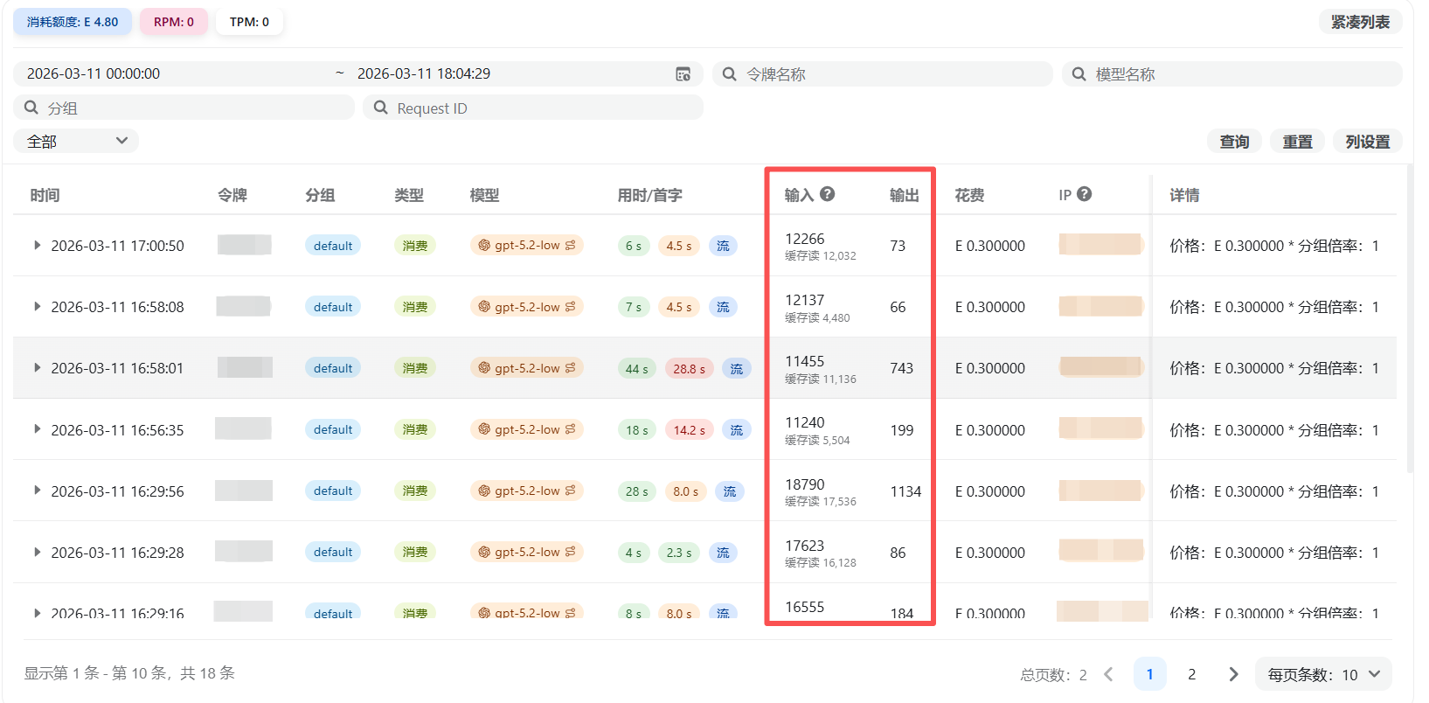The height and width of the screenshot is (703, 1429).
Task: Click the help icon beside 输入 header
Action: [827, 194]
